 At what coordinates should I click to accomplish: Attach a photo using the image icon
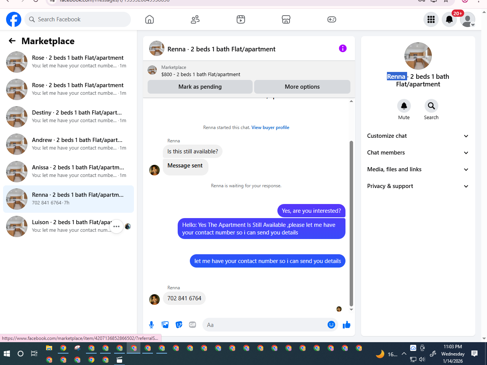165,325
